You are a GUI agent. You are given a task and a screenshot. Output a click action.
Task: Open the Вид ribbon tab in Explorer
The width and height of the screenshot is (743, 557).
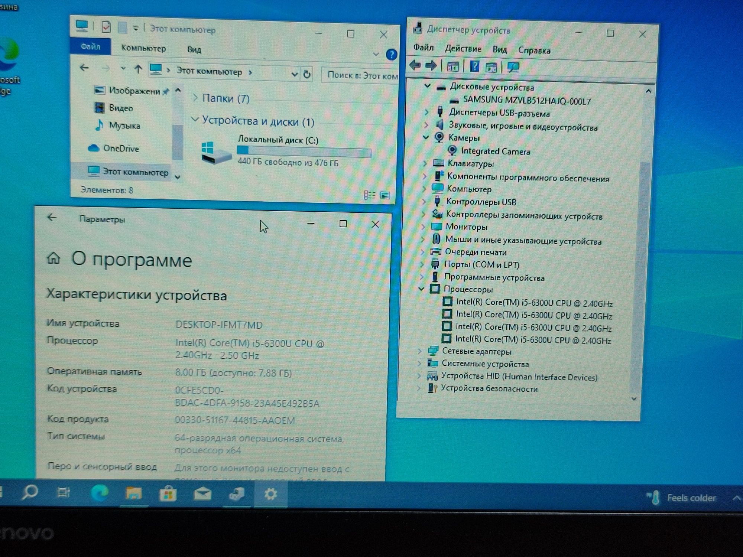click(194, 49)
